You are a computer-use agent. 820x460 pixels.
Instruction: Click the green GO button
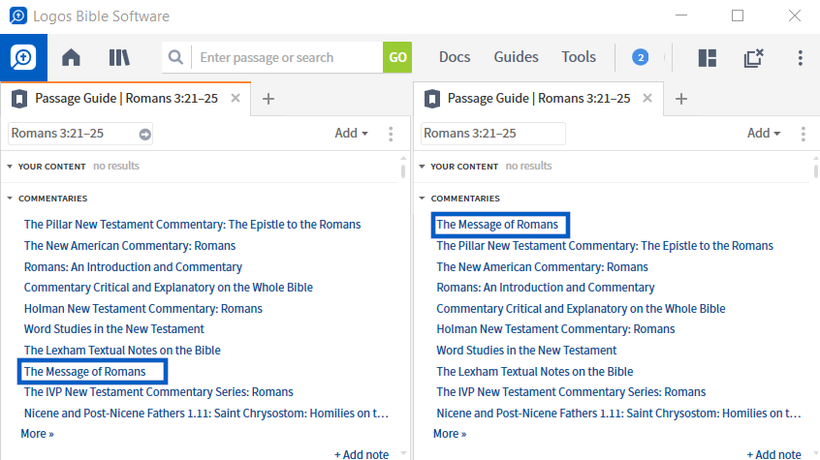[x=397, y=57]
